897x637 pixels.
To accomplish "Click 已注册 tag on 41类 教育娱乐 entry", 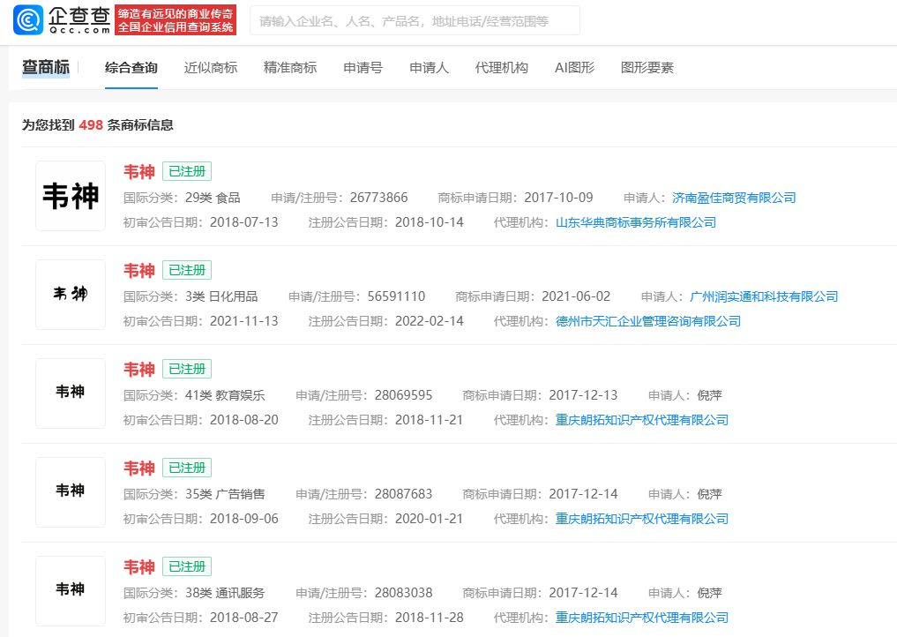I will (x=187, y=369).
